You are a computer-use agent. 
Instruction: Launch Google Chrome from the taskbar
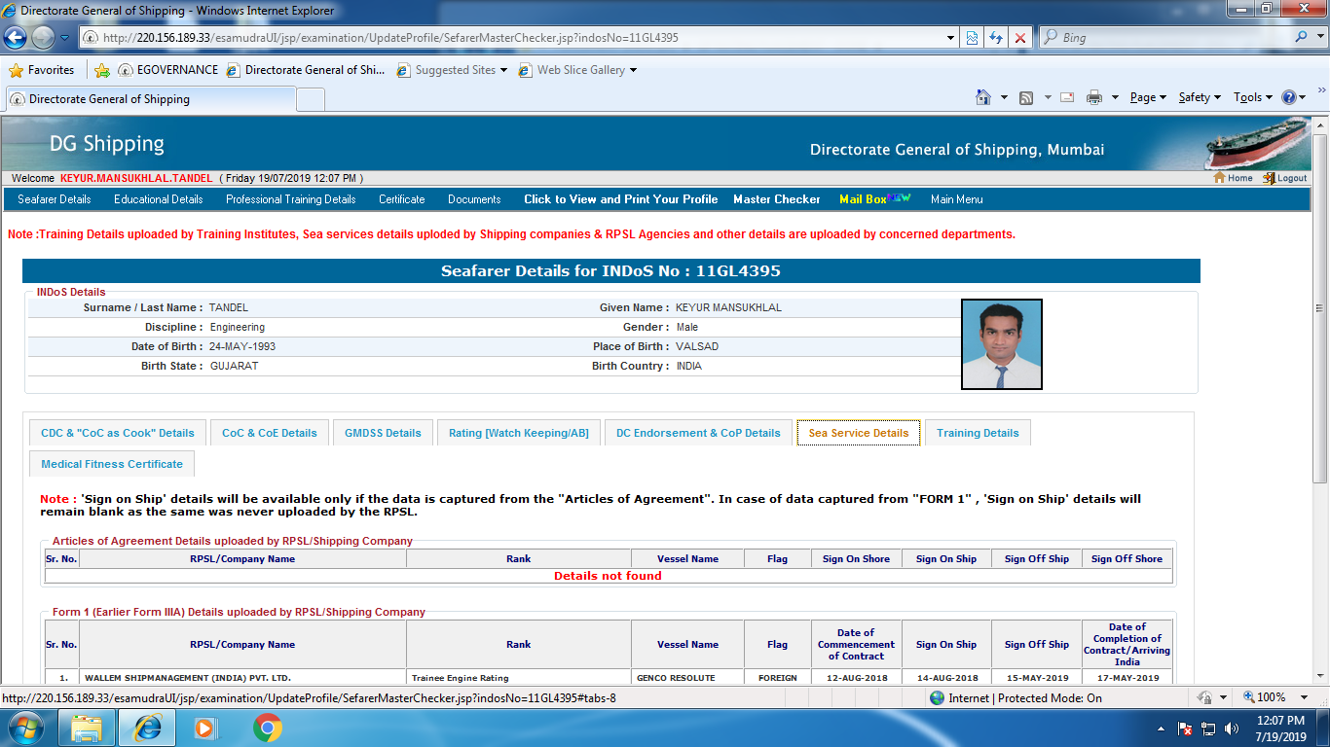268,728
